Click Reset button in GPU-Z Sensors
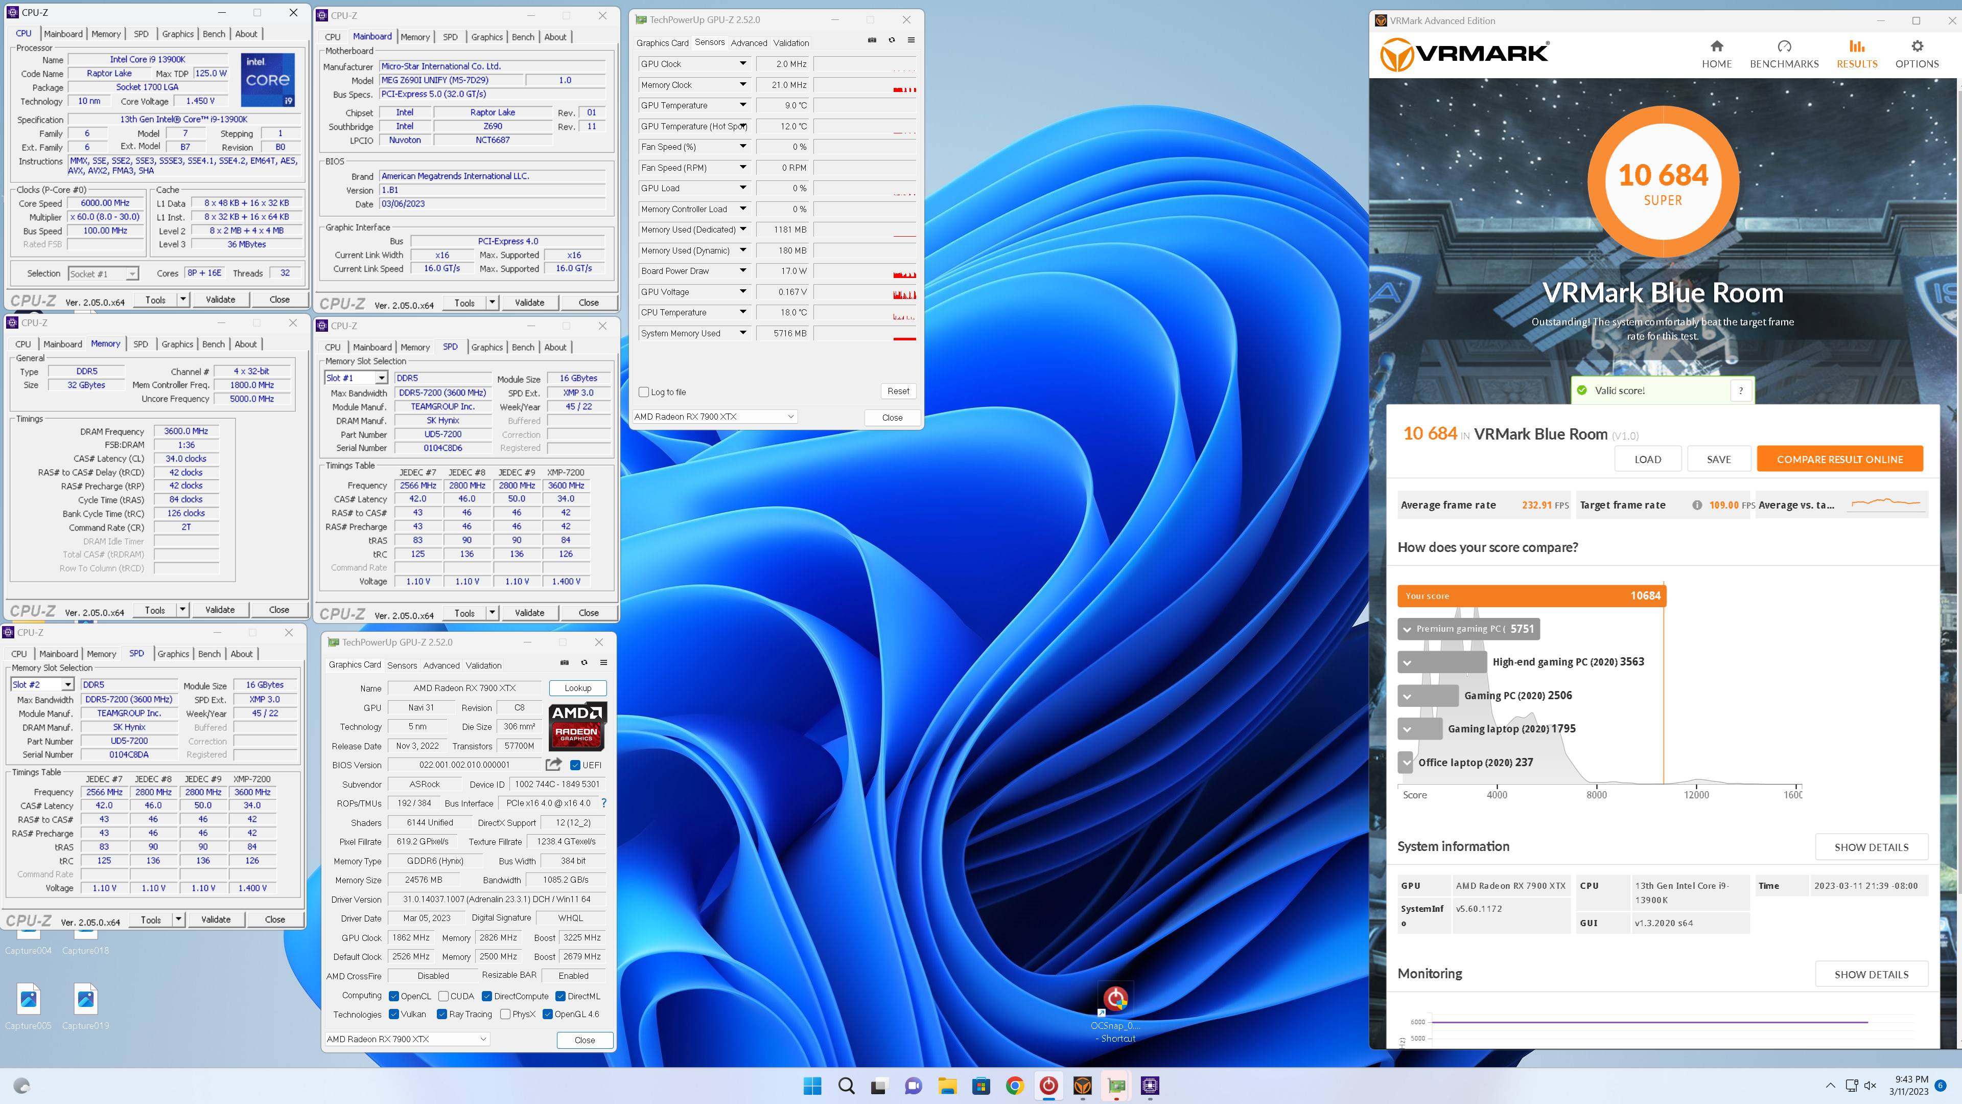Viewport: 1962px width, 1104px height. coord(898,392)
